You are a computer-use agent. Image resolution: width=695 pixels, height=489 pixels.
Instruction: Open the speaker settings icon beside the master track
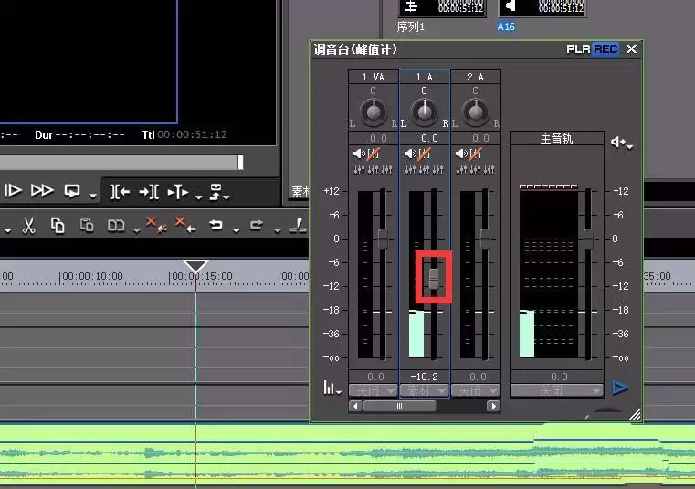pyautogui.click(x=621, y=143)
